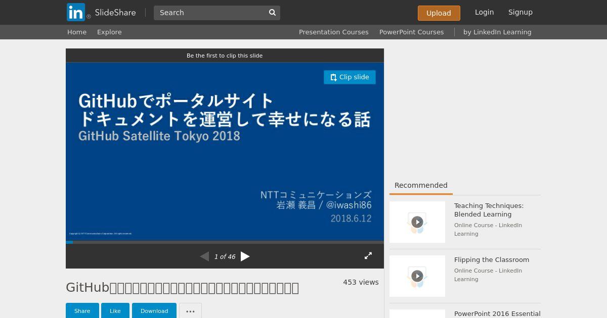The image size is (607, 318).
Task: Enter fullscreen with the expand icon
Action: [x=368, y=256]
